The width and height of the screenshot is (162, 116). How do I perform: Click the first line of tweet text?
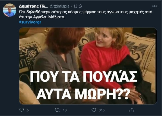pos(85,12)
